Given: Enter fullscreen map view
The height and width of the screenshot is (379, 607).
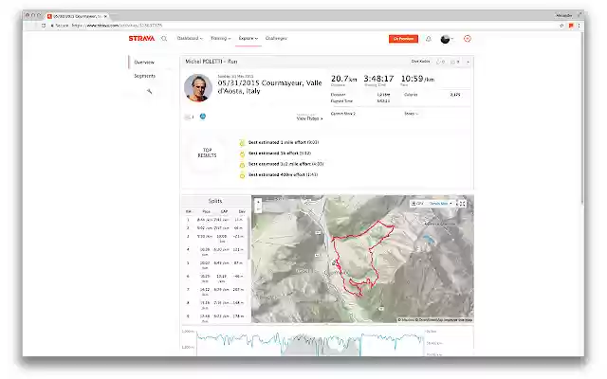Looking at the screenshot, I should pyautogui.click(x=462, y=204).
